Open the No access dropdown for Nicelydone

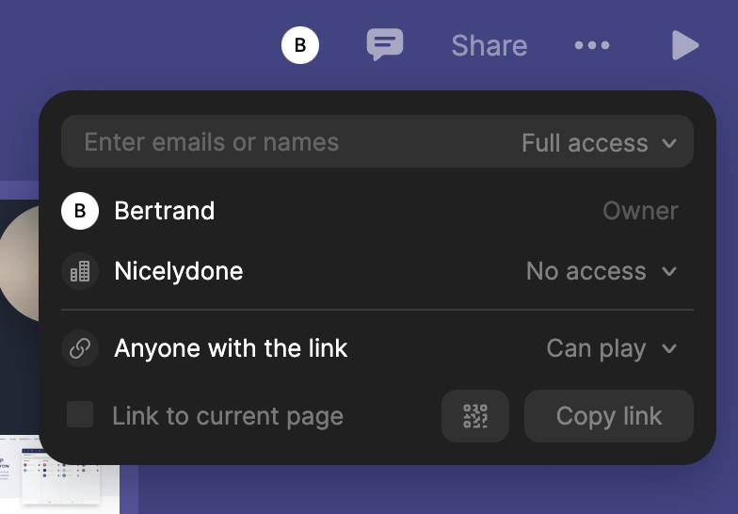[602, 271]
